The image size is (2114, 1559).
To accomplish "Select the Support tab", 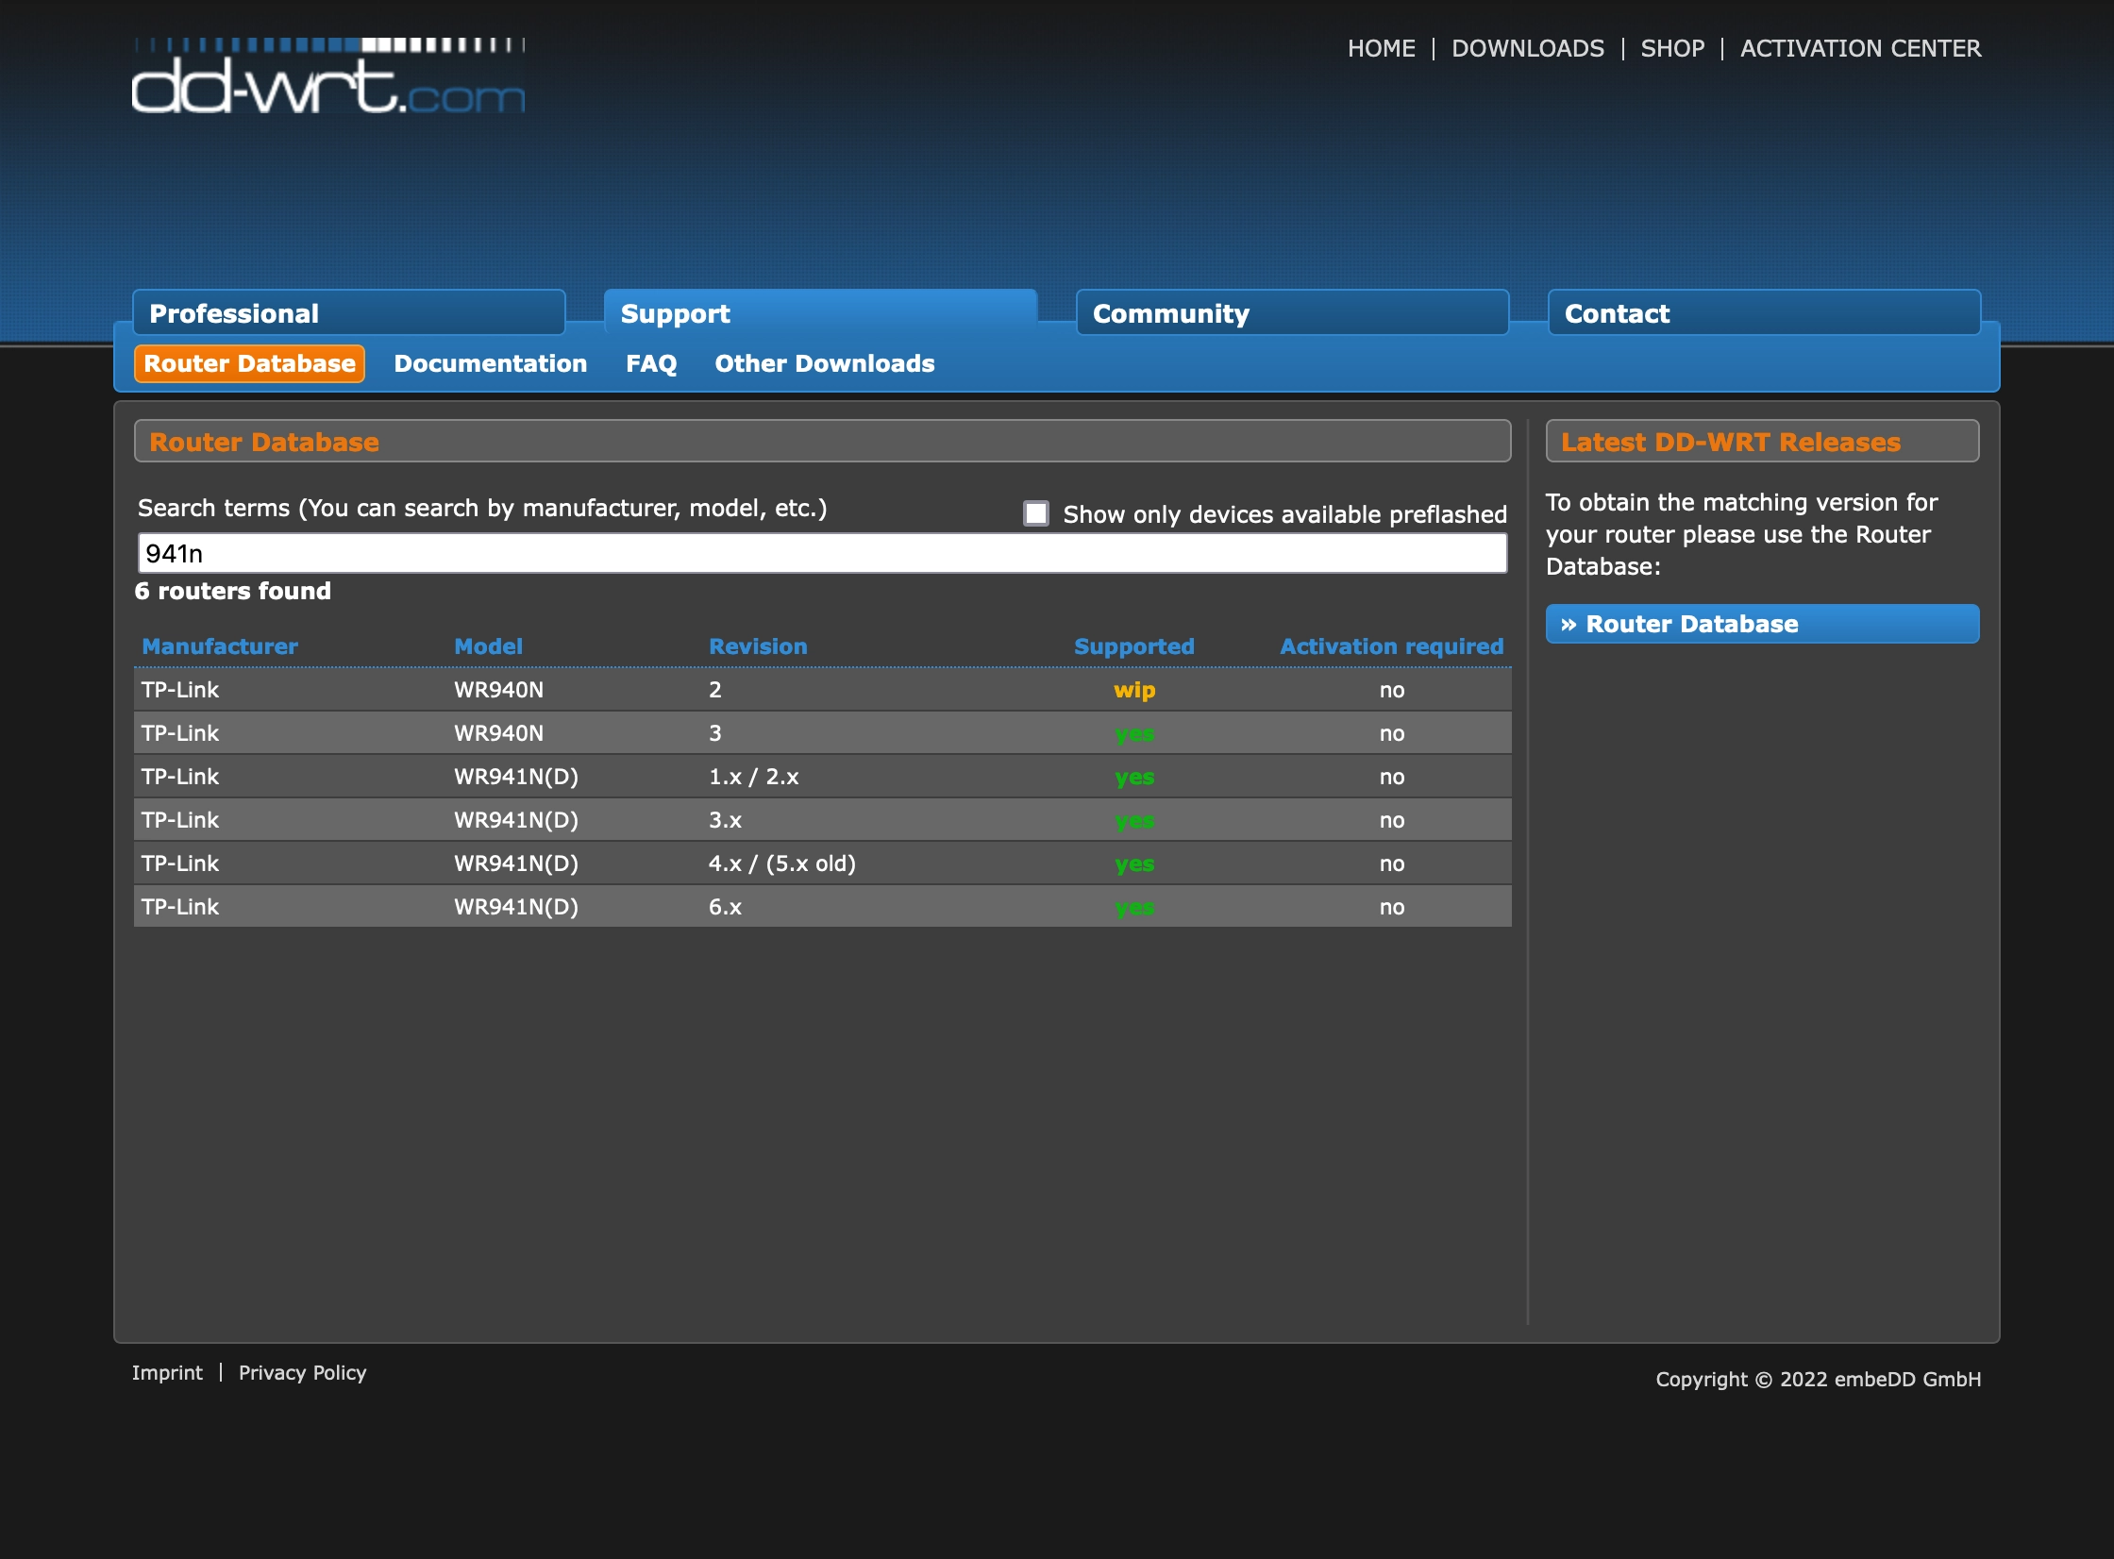I will 821,313.
